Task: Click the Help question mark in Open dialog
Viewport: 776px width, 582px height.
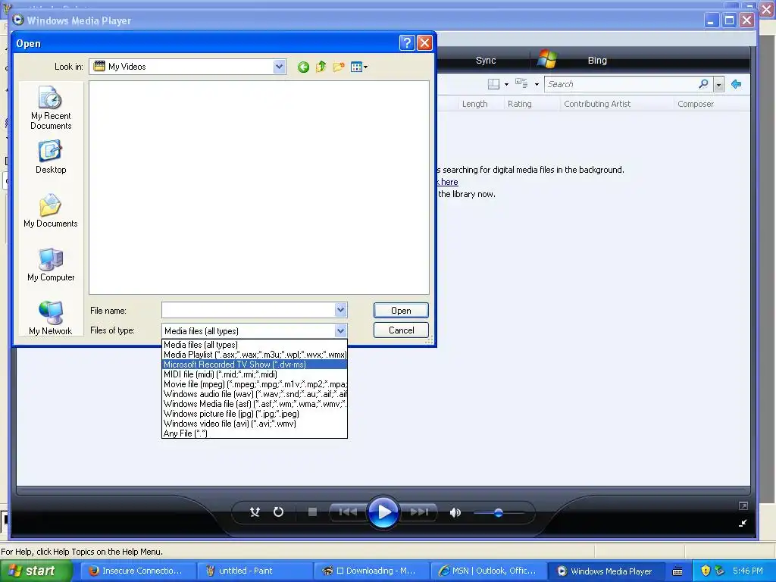Action: pyautogui.click(x=406, y=43)
